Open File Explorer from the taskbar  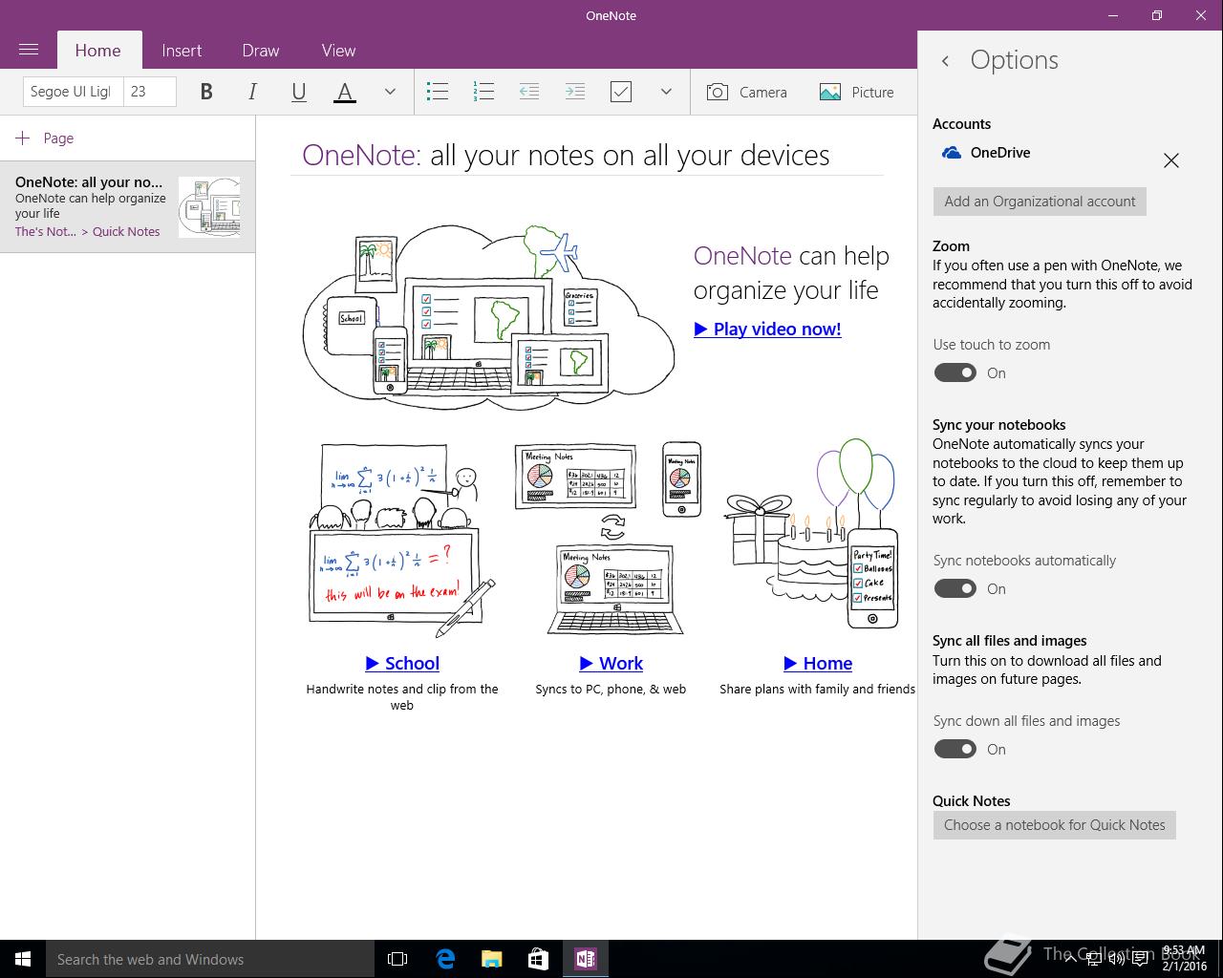pyautogui.click(x=491, y=959)
